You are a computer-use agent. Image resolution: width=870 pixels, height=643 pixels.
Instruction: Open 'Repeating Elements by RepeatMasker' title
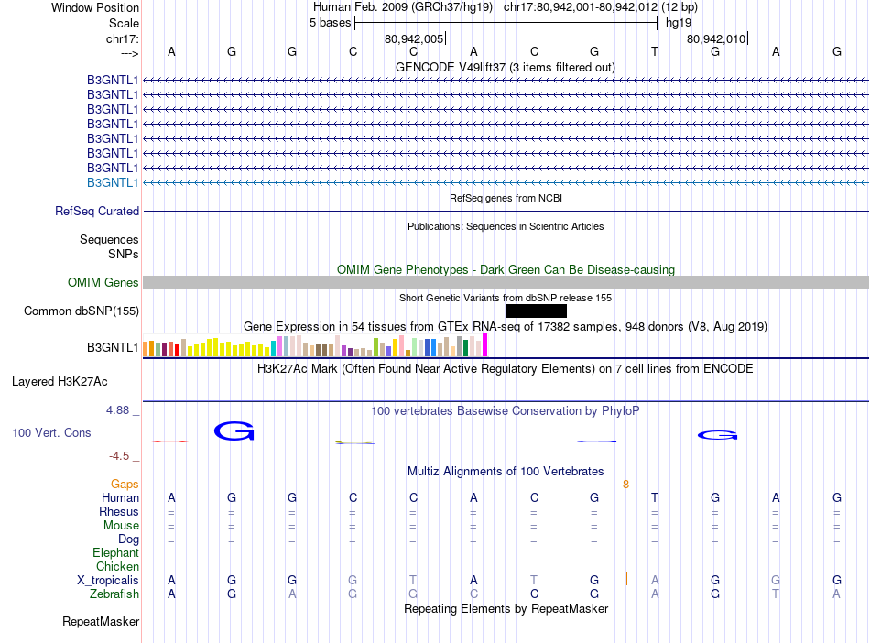click(506, 608)
